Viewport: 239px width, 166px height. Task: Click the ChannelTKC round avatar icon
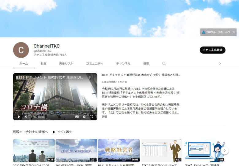[21, 50]
